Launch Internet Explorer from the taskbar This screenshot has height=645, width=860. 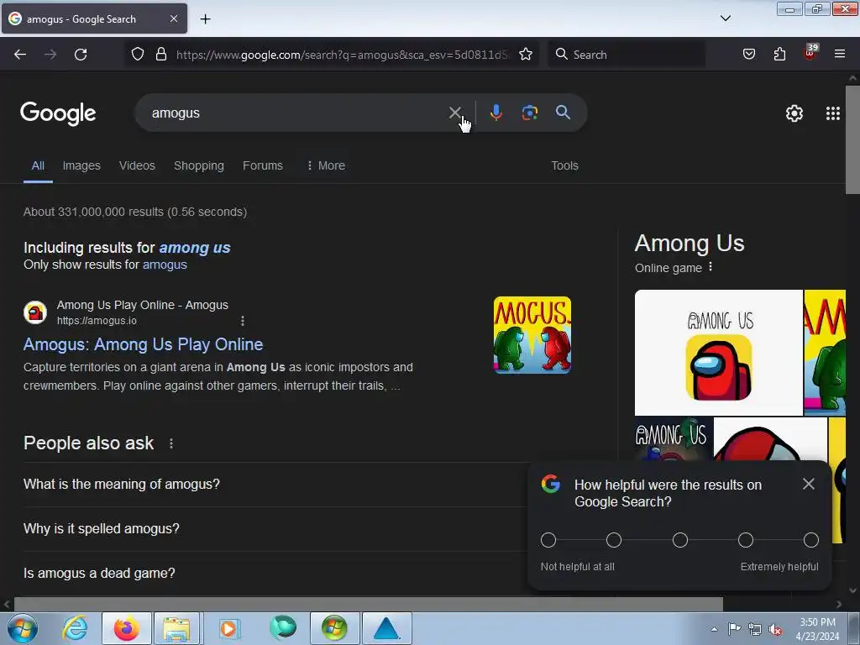point(74,628)
